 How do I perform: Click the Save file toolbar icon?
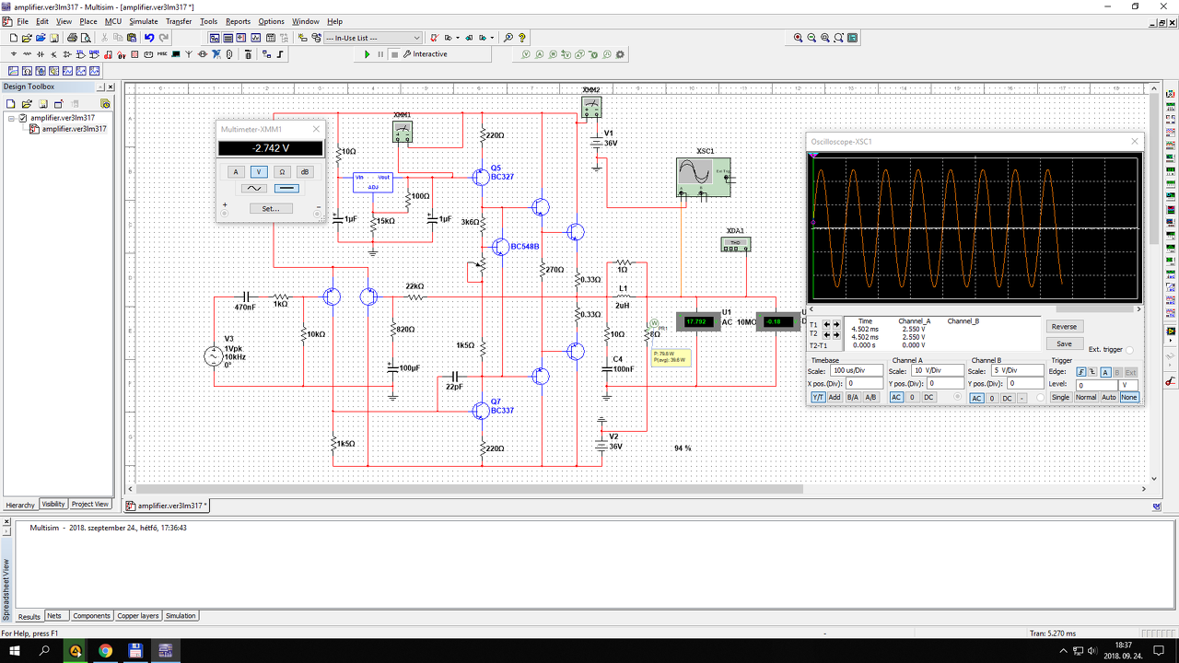55,38
